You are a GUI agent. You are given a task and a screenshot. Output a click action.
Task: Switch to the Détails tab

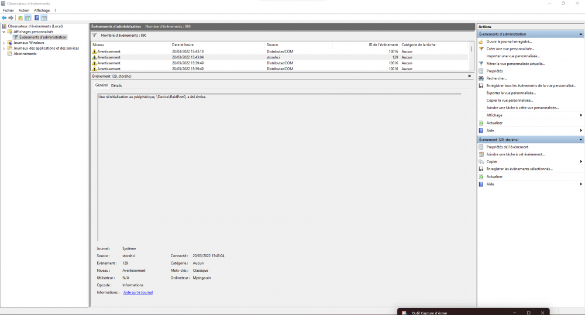[x=116, y=85]
